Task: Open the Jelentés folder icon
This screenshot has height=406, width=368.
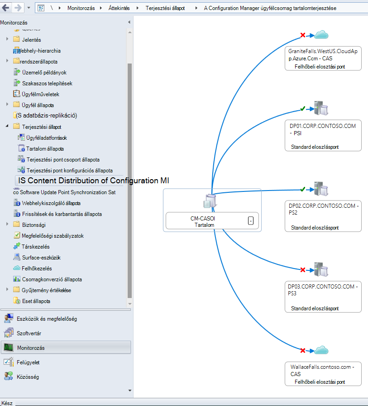Action: pos(17,39)
